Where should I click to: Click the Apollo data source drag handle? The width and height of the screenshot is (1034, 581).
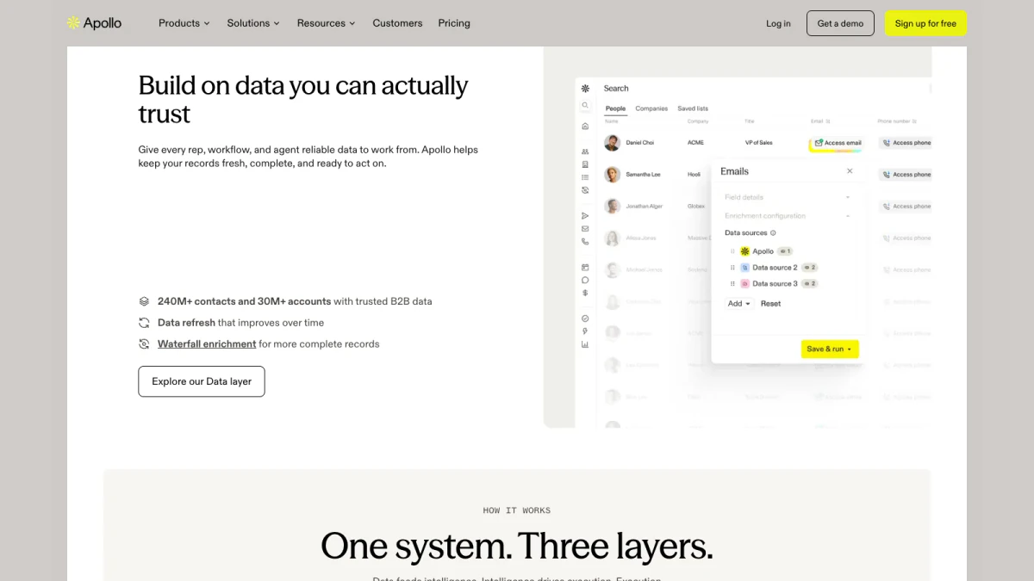pos(733,251)
